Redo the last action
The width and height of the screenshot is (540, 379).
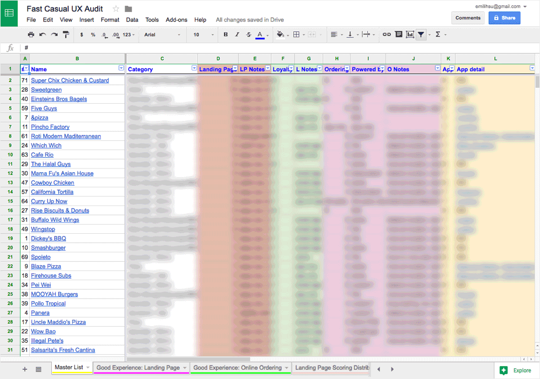(54, 35)
